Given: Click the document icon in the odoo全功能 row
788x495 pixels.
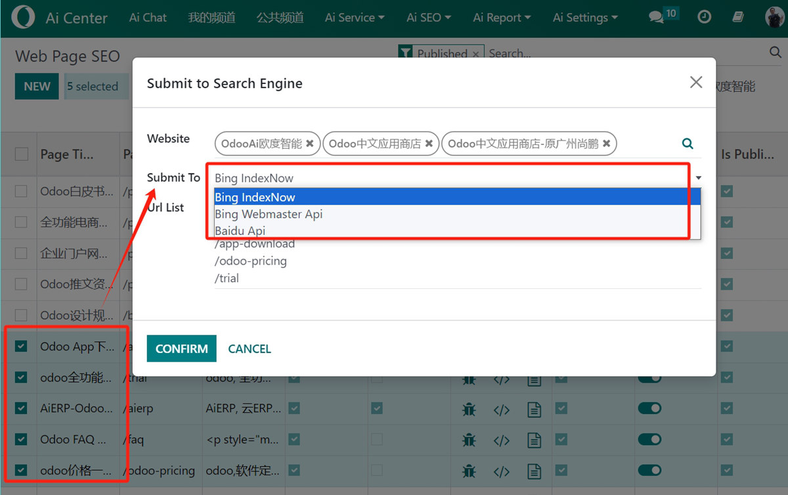Looking at the screenshot, I should click(535, 379).
